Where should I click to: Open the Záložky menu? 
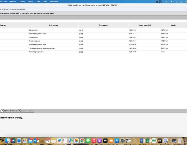click(21, 2)
